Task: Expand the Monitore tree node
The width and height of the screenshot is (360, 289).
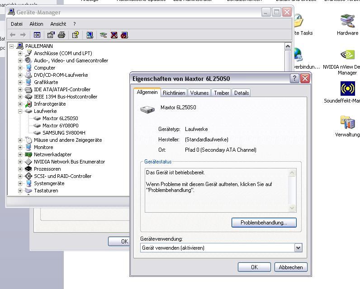Action: [x=20, y=147]
